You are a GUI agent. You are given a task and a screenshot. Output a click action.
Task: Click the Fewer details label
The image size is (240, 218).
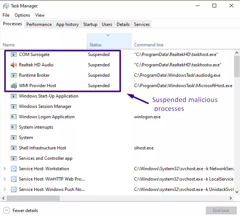point(25,211)
